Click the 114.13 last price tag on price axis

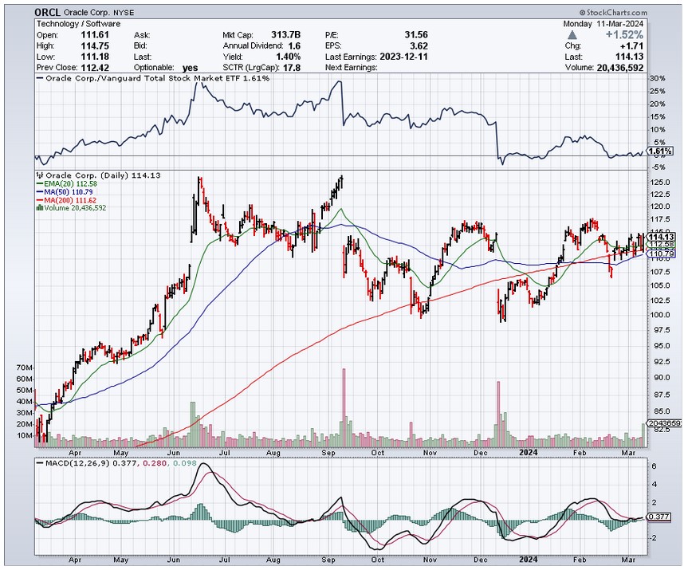(x=660, y=237)
